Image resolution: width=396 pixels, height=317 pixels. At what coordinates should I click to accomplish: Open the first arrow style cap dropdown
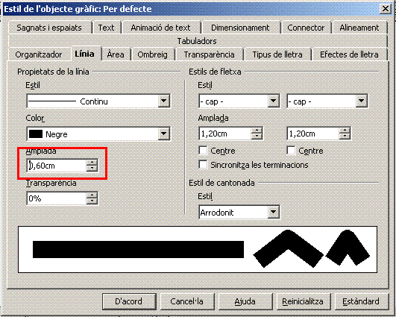coord(274,101)
